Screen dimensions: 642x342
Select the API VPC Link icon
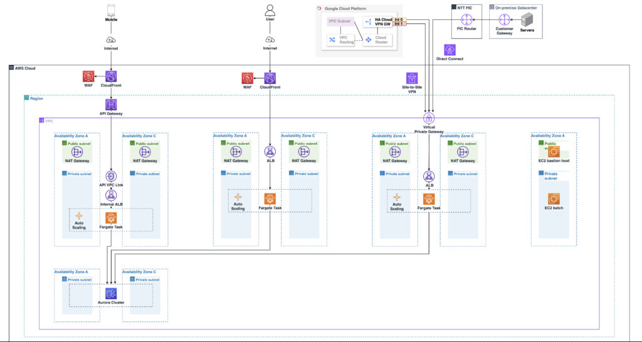[x=111, y=176]
